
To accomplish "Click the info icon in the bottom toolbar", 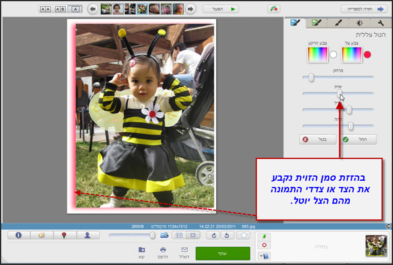I will click(x=18, y=236).
